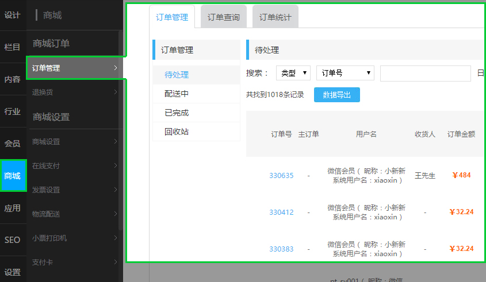The width and height of the screenshot is (486, 282).
Task: Switch to the 订单查询 tab
Action: pyautogui.click(x=224, y=17)
